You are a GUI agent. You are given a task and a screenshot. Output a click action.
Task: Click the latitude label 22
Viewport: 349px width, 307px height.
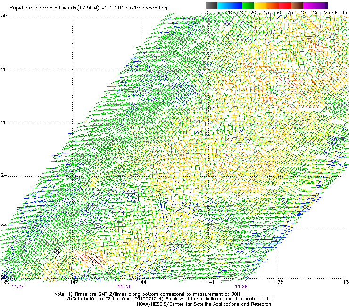[4, 227]
